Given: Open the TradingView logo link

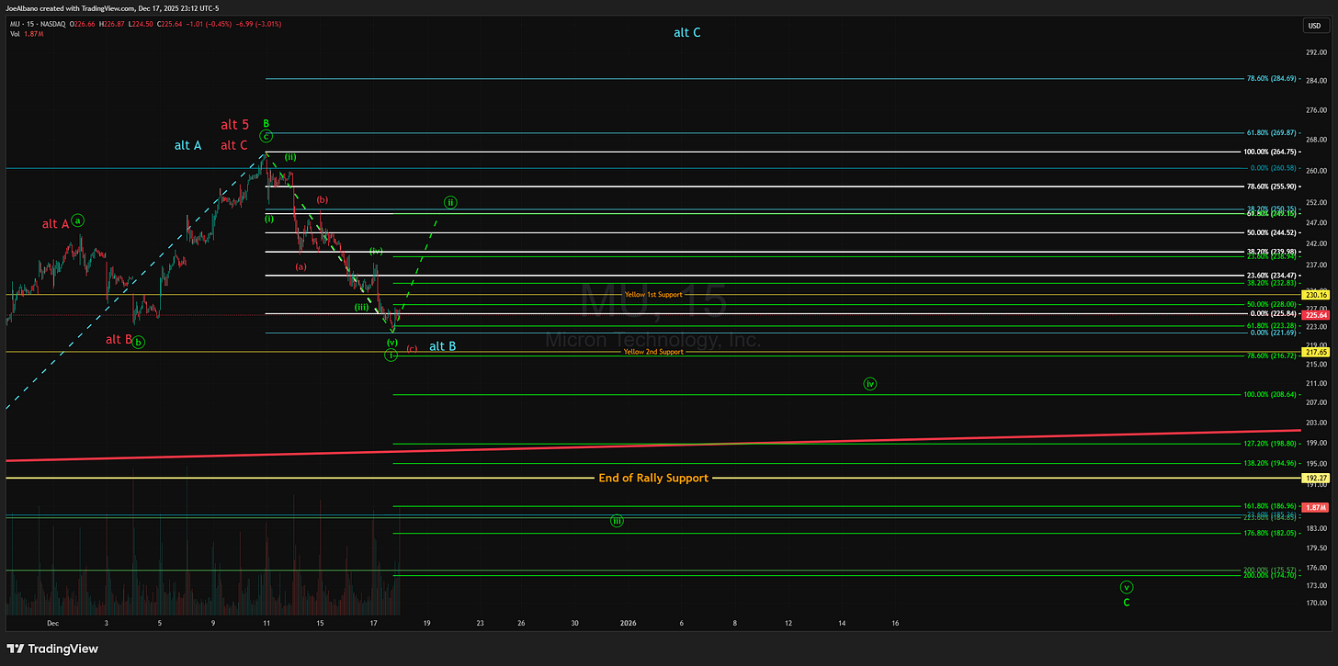Looking at the screenshot, I should [x=51, y=649].
